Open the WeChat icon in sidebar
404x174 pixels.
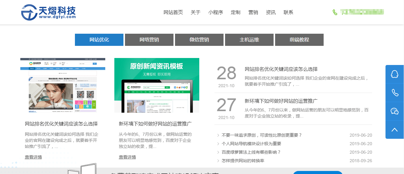(394, 111)
